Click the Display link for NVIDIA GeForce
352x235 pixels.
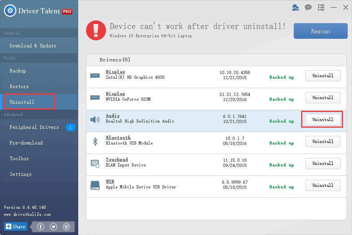(115, 94)
